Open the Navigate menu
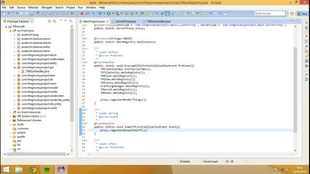Image resolution: width=310 pixels, height=174 pixels. [x=47, y=8]
